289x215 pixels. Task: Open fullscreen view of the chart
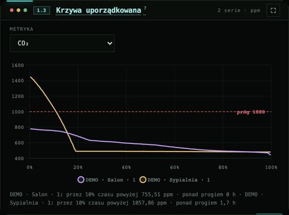click(x=273, y=10)
